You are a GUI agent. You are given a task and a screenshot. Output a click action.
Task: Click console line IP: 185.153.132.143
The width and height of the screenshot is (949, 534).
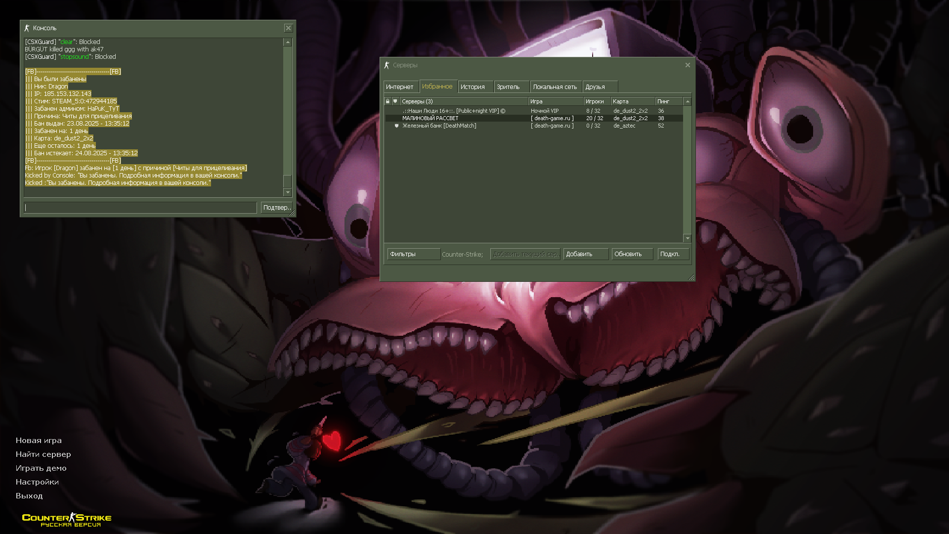pos(58,94)
